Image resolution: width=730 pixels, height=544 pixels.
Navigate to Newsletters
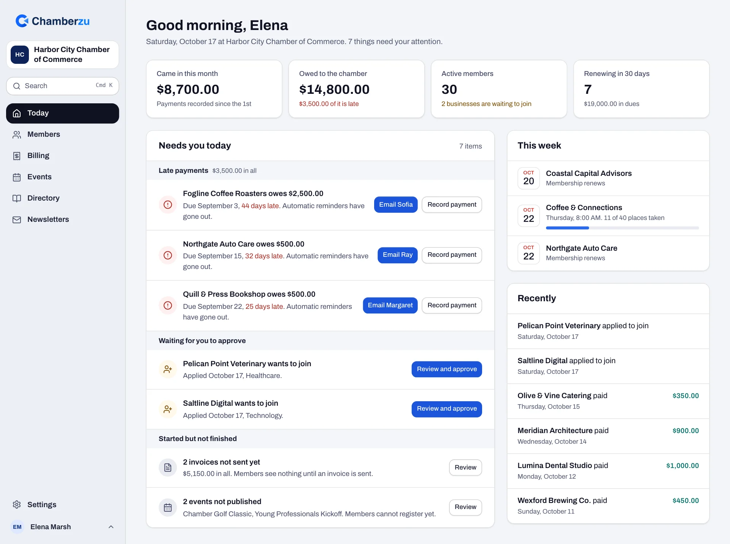tap(62, 220)
